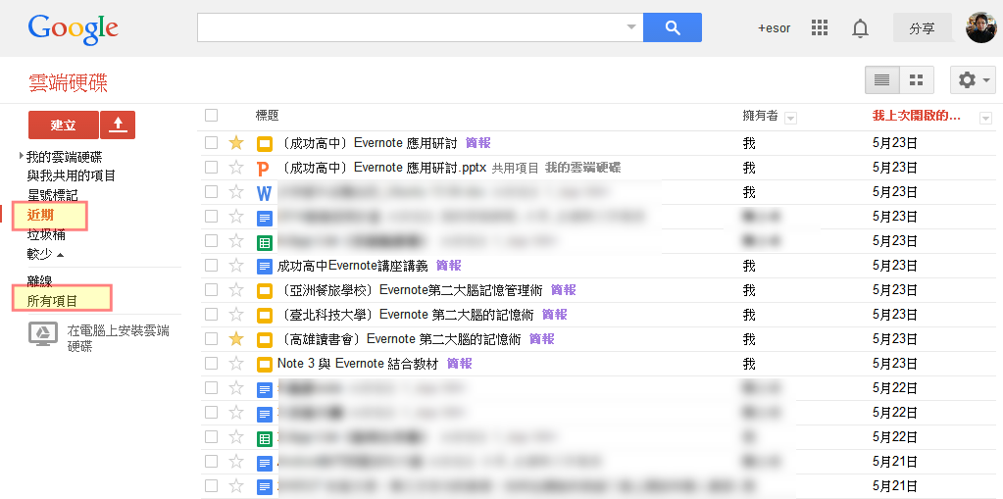The image size is (1003, 499).
Task: Open the 擁有者 column filter dropdown
Action: (x=790, y=118)
